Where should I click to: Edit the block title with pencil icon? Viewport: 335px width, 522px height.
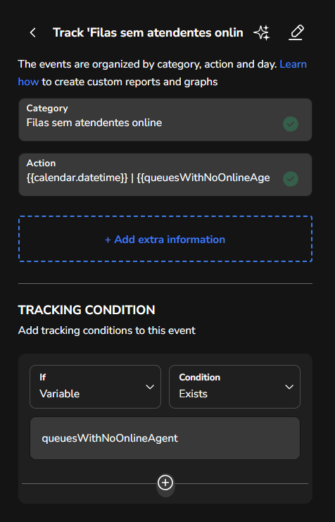point(296,32)
